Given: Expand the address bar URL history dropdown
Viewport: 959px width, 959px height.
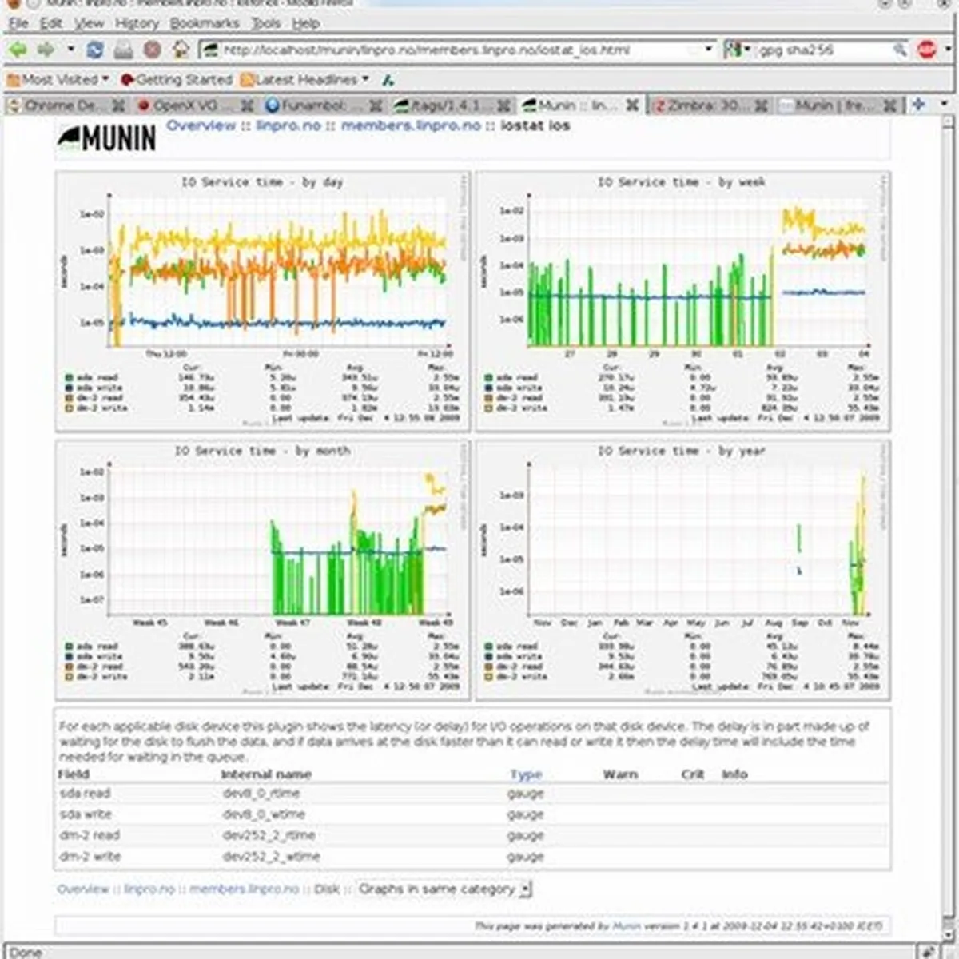Looking at the screenshot, I should tap(708, 50).
